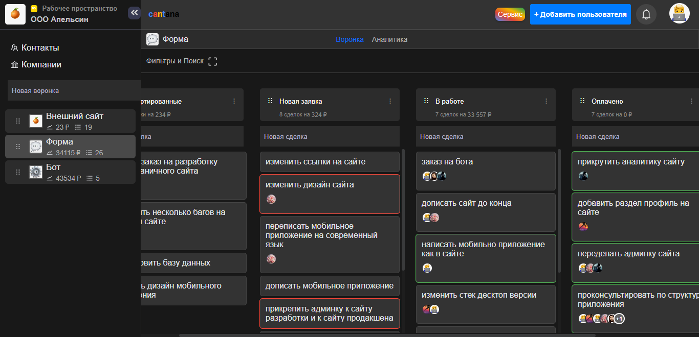
Task: Click the В работе column drag handle
Action: (x=426, y=101)
